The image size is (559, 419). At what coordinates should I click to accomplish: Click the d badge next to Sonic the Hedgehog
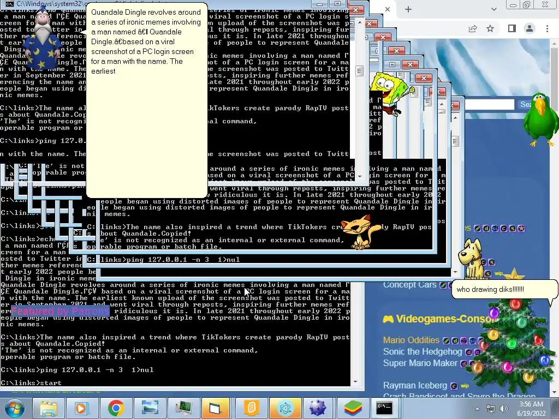(x=468, y=352)
